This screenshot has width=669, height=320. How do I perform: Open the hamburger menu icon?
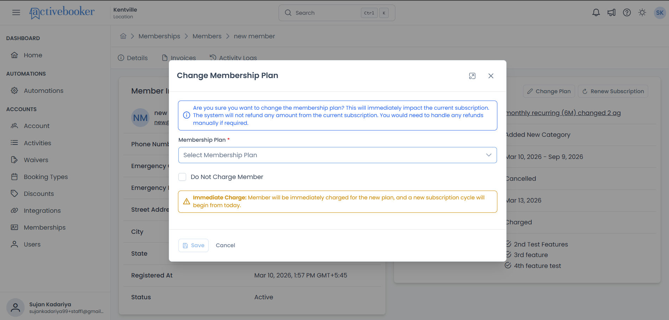16,13
